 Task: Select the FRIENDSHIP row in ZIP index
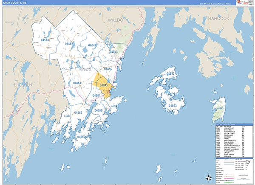230,128
